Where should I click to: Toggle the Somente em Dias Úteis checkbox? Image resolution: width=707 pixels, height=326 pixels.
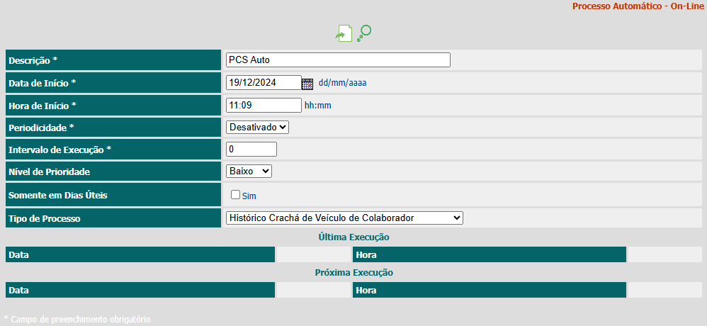(235, 195)
